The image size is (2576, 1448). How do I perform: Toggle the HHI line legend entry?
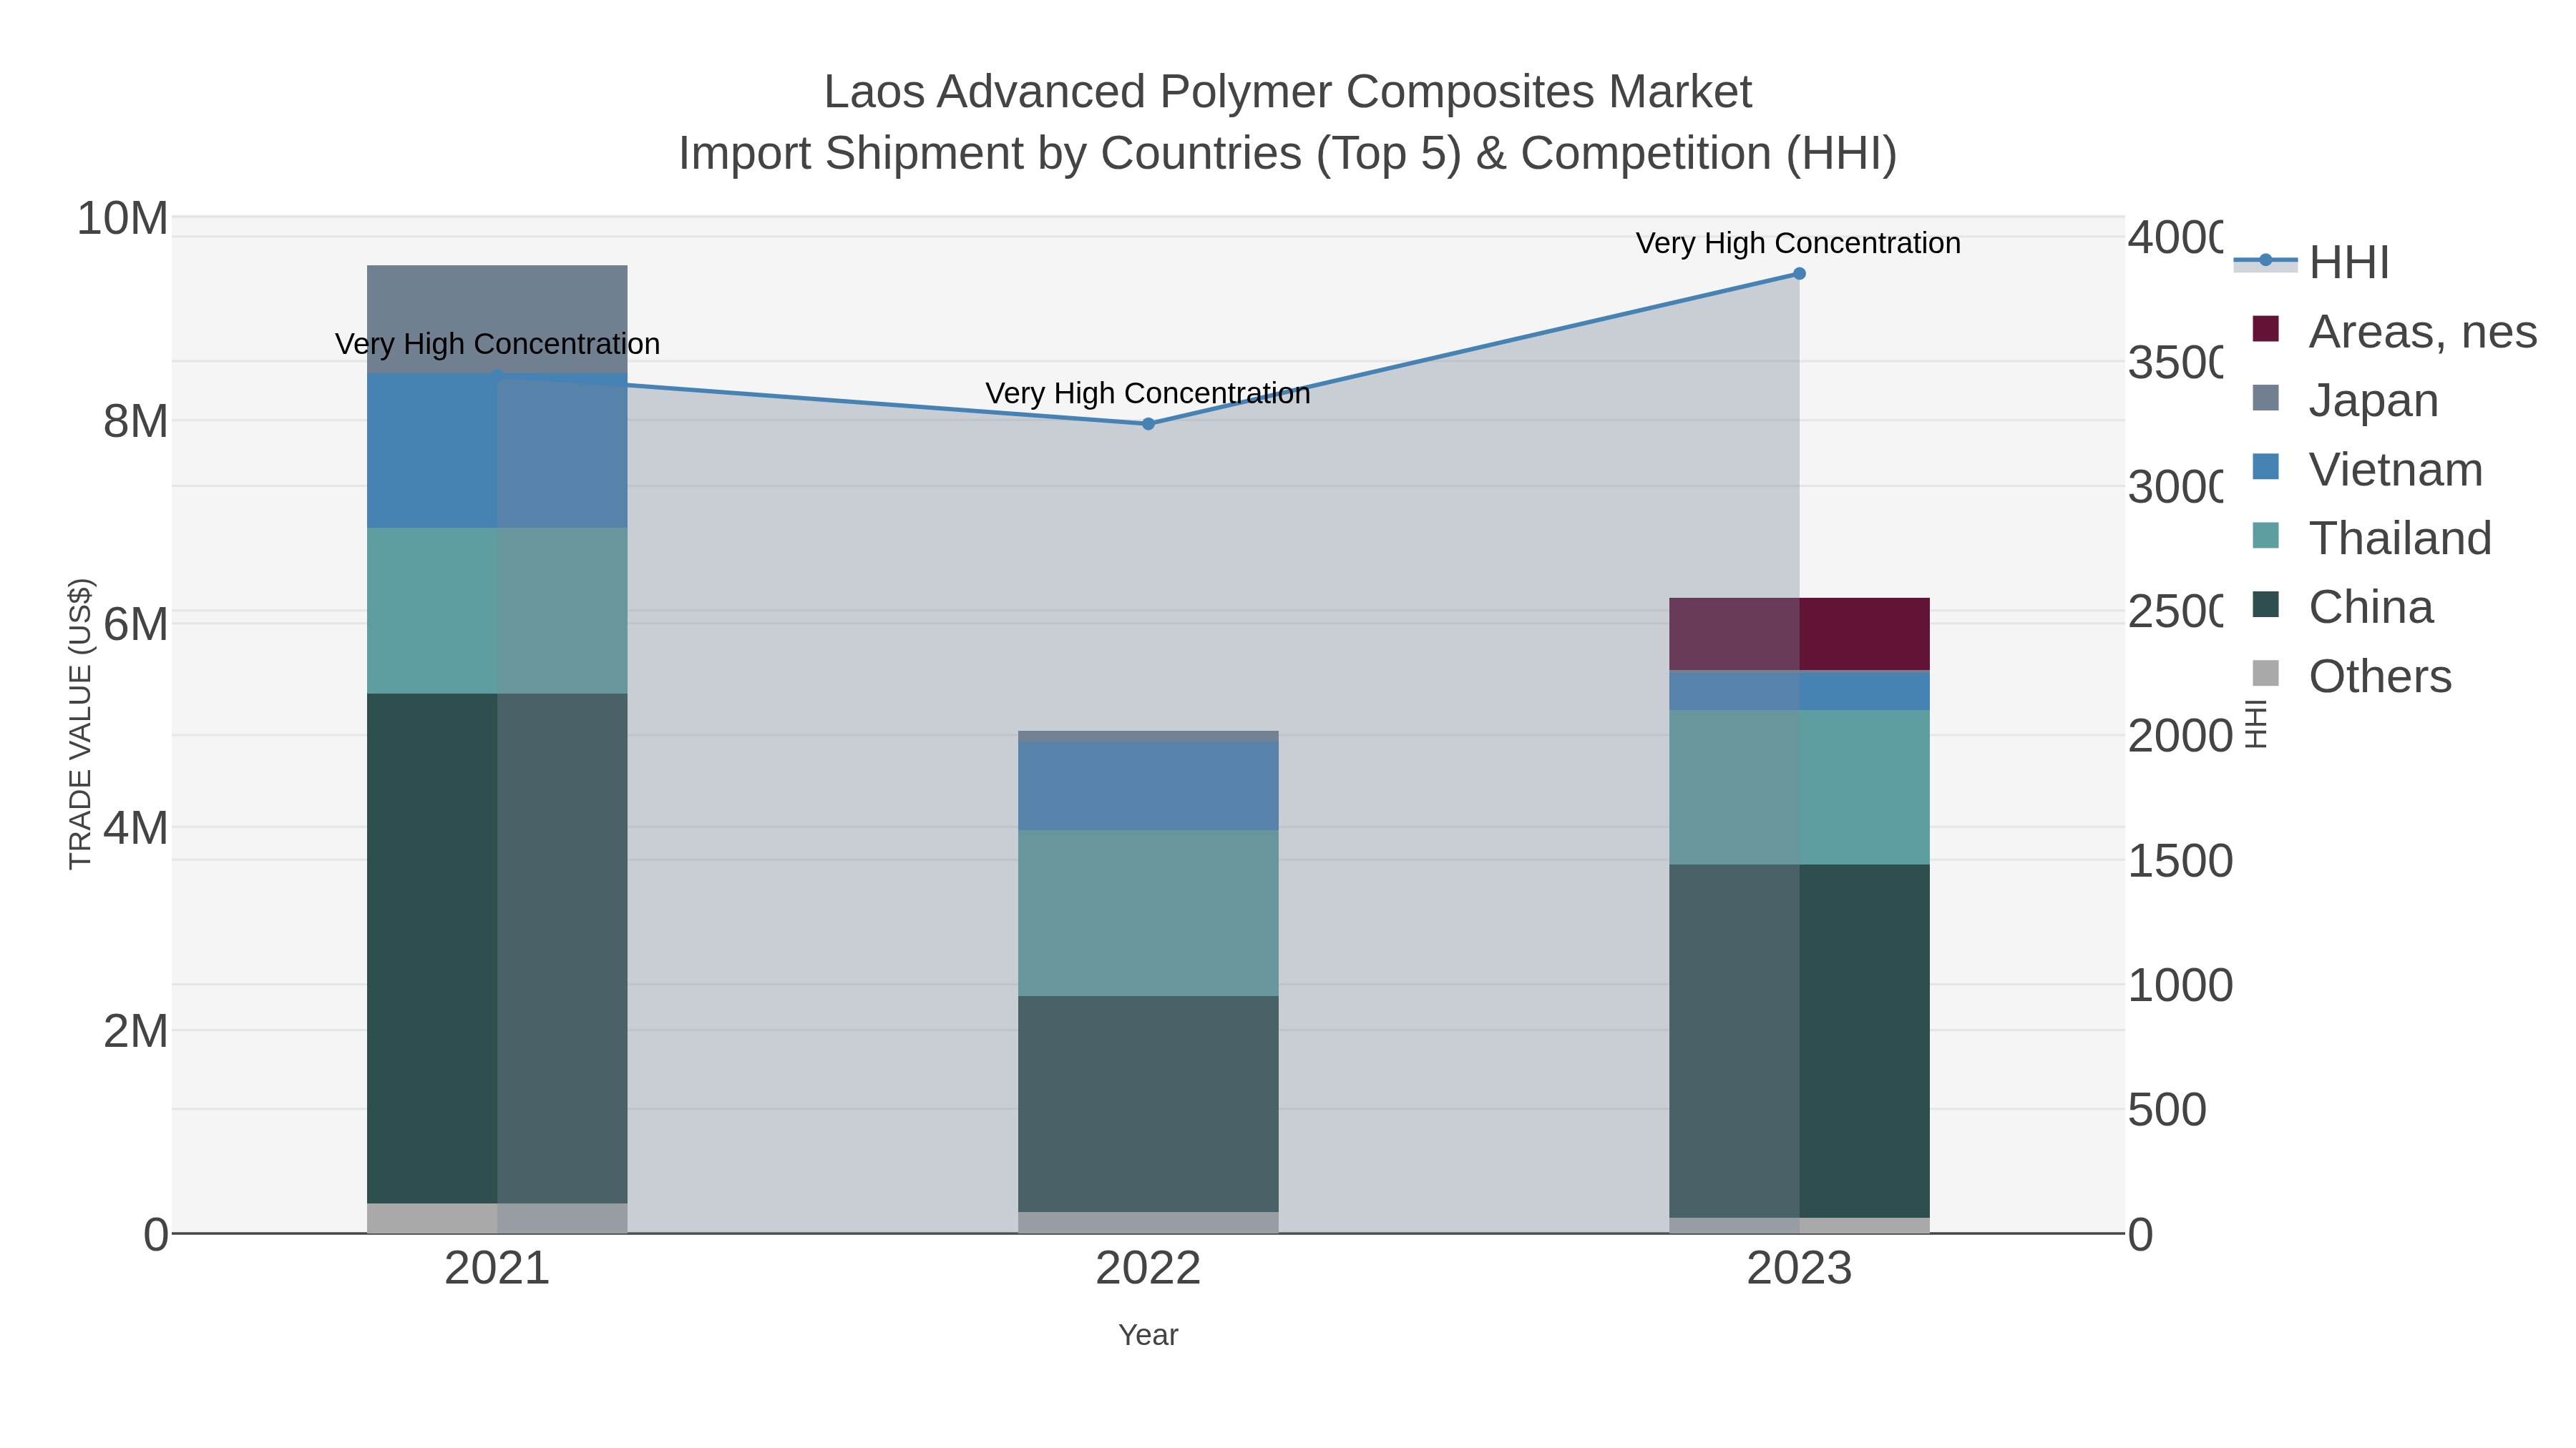point(2312,262)
